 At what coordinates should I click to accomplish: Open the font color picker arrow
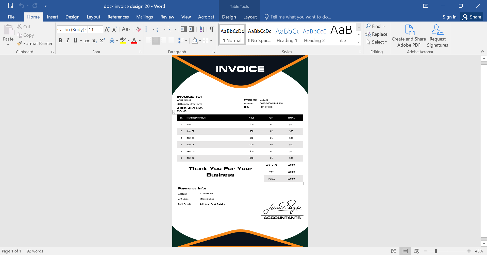click(x=139, y=41)
